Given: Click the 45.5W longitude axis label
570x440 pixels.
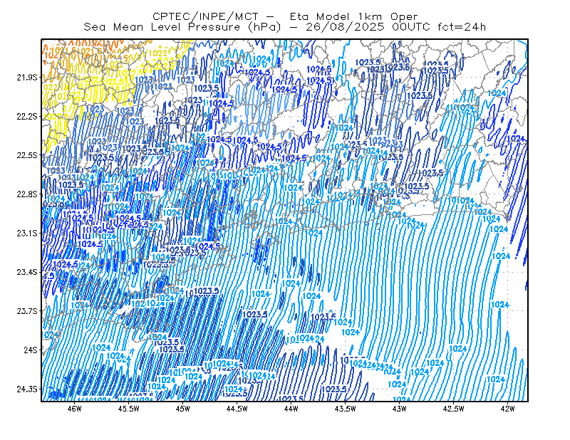Looking at the screenshot, I should tap(129, 409).
